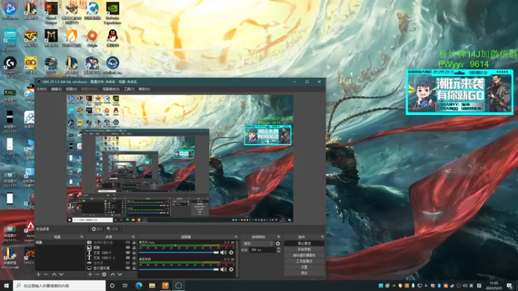The image size is (518, 291).
Task: Pop out the 场景 dock using its header icon
Action: [82, 237]
